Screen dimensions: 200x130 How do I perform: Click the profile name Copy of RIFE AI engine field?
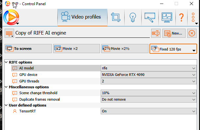point(82,33)
